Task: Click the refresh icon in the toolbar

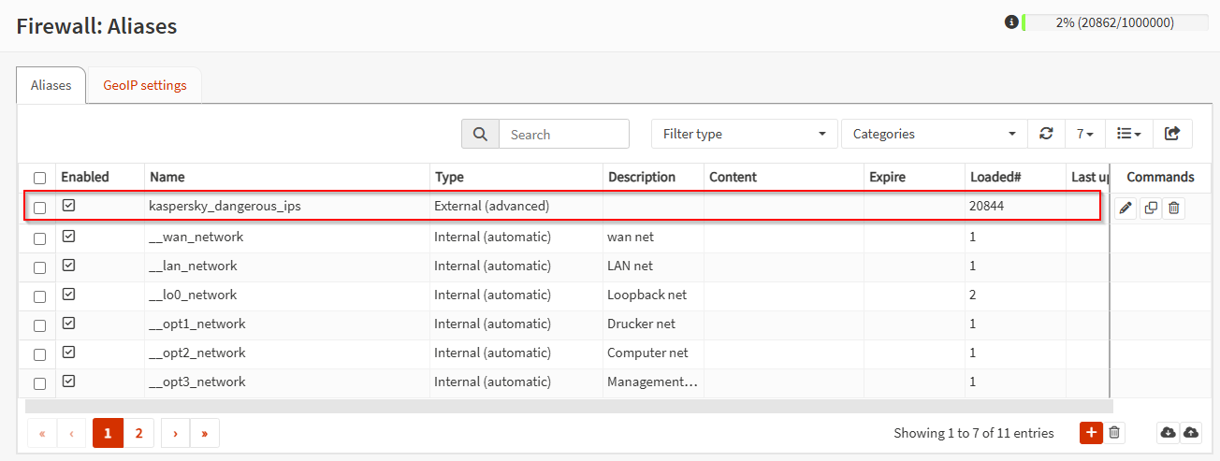Action: point(1046,134)
